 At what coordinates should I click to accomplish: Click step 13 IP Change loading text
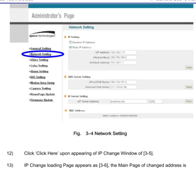(x=105, y=165)
